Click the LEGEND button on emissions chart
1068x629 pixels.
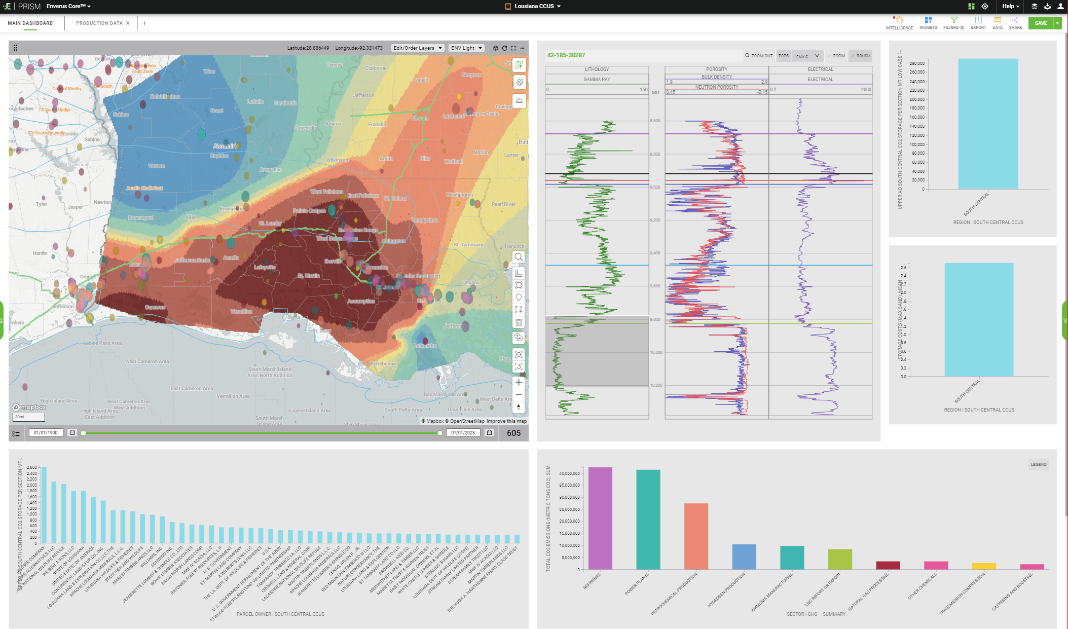pos(1038,464)
